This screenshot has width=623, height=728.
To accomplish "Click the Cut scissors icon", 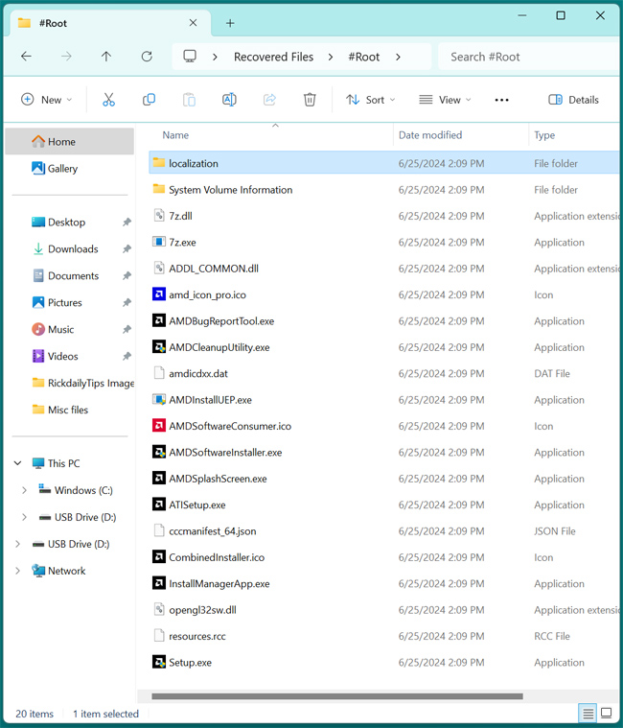I will 108,100.
